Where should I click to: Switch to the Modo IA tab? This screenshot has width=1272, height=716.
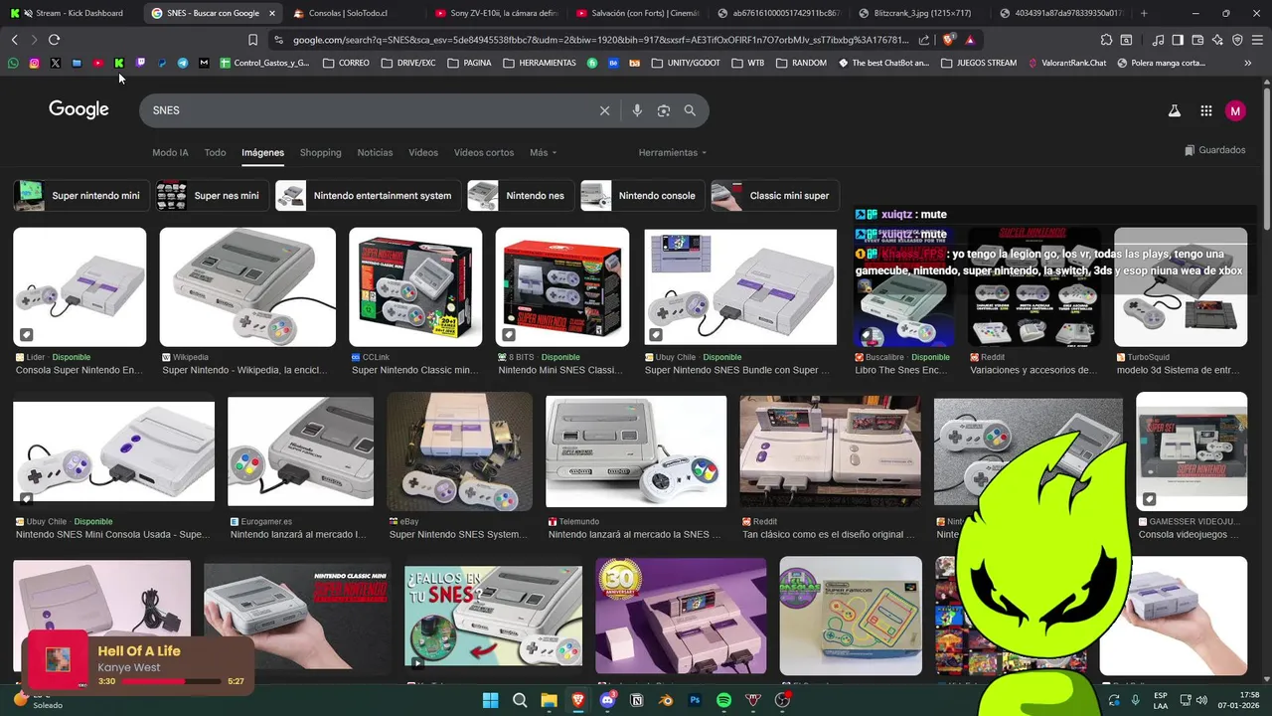pyautogui.click(x=170, y=153)
